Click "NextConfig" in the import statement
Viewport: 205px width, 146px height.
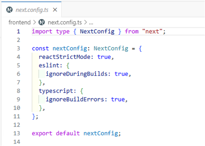pos(97,32)
